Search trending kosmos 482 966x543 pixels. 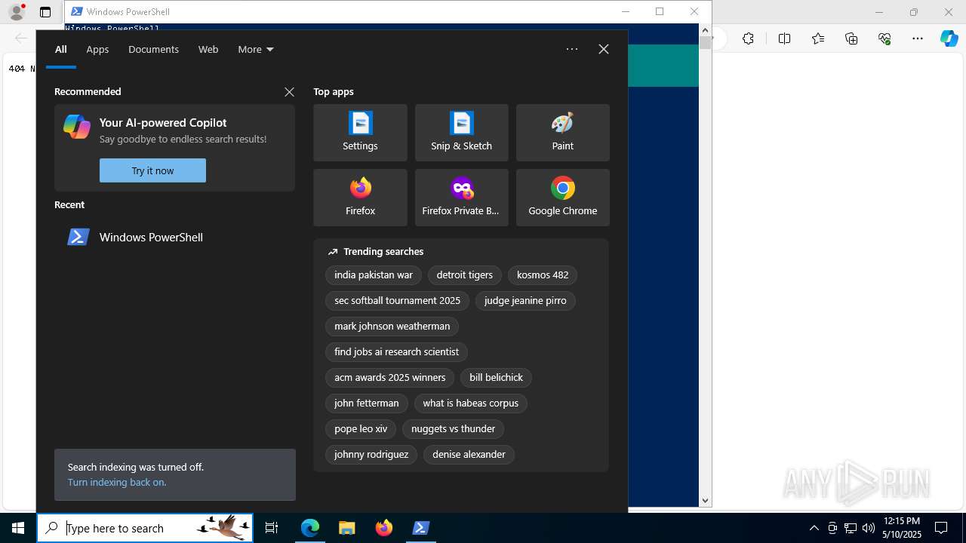[543, 275]
